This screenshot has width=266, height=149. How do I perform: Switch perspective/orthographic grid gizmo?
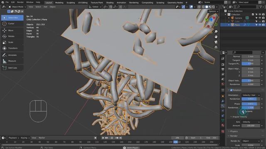coord(216,47)
